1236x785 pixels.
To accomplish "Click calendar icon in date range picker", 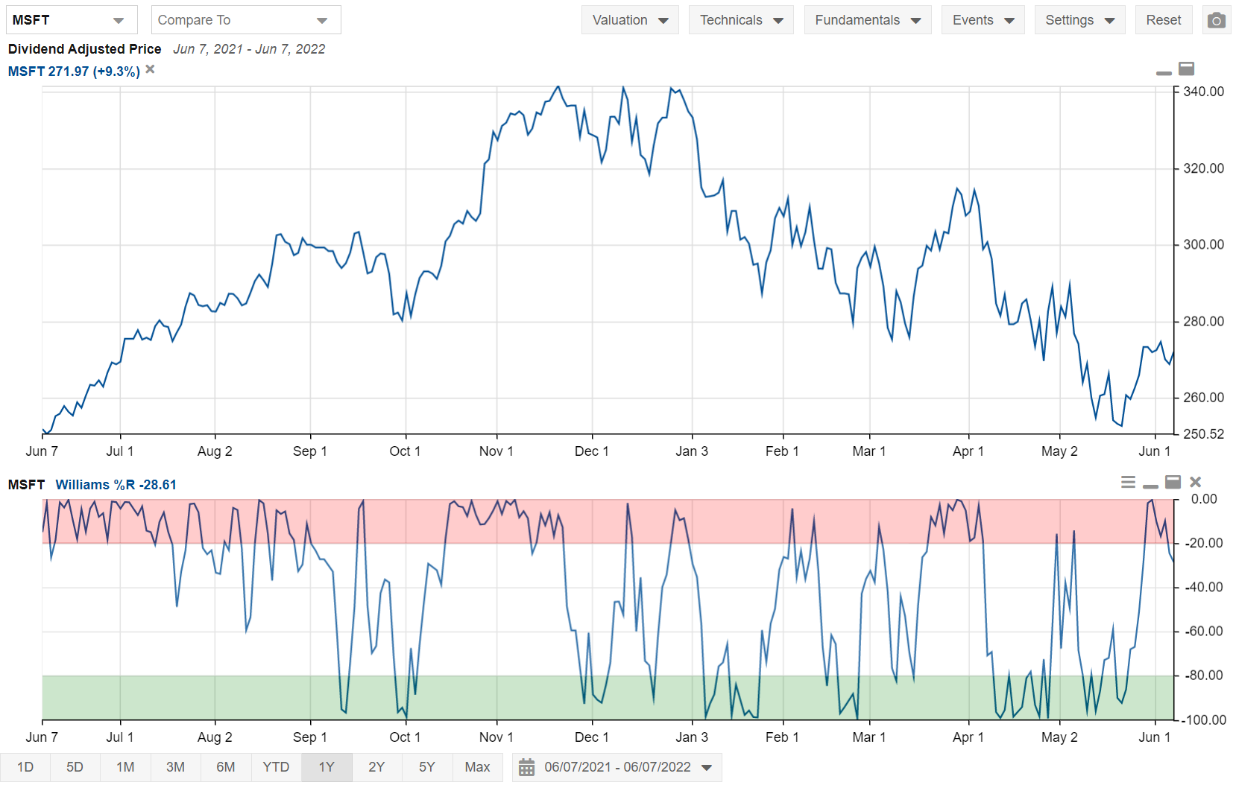I will coord(526,767).
